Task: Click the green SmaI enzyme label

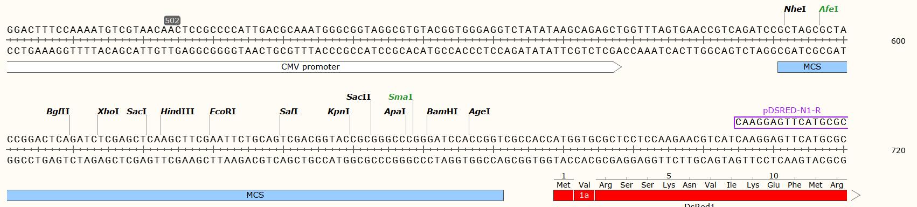Action: click(x=400, y=97)
